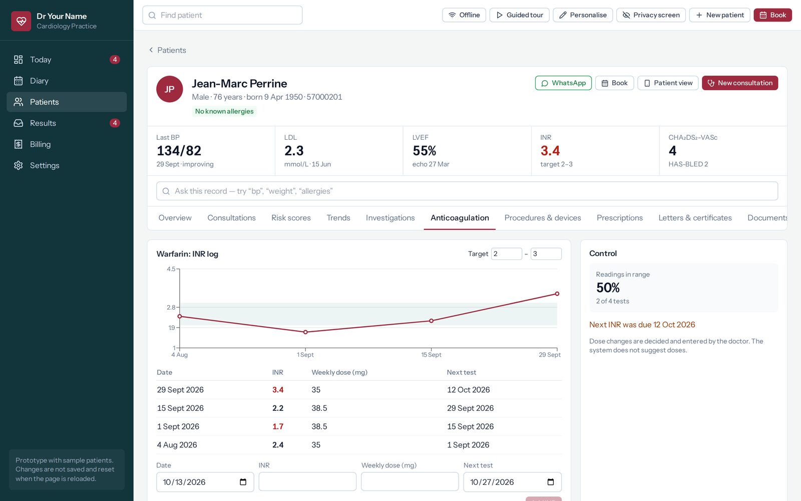Toggle the Privacy screen

[651, 15]
